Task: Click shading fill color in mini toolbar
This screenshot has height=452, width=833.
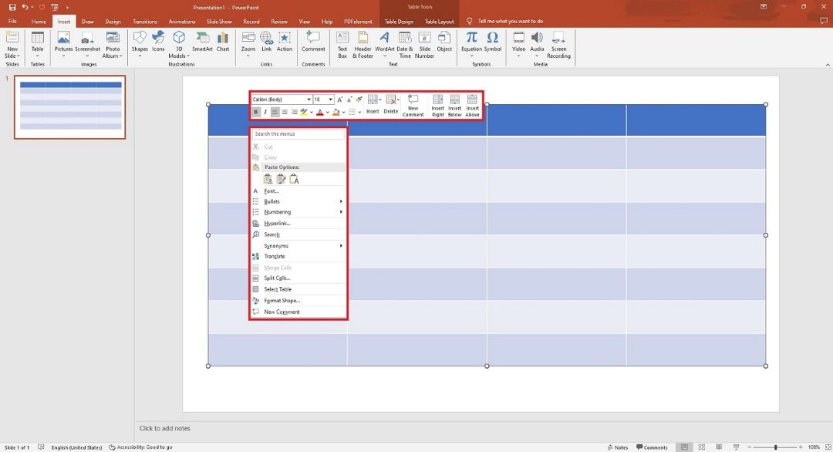Action: point(336,112)
